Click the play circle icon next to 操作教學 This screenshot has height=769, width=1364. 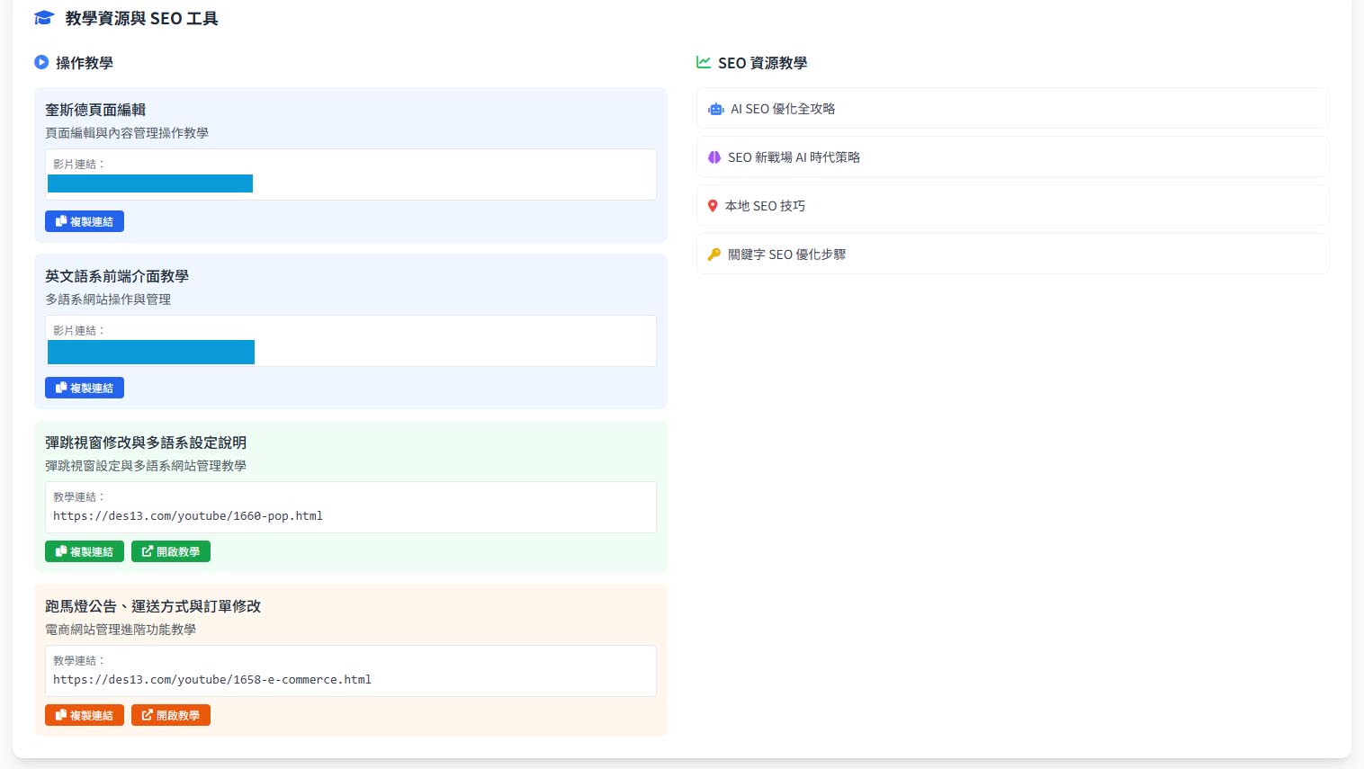pos(41,62)
